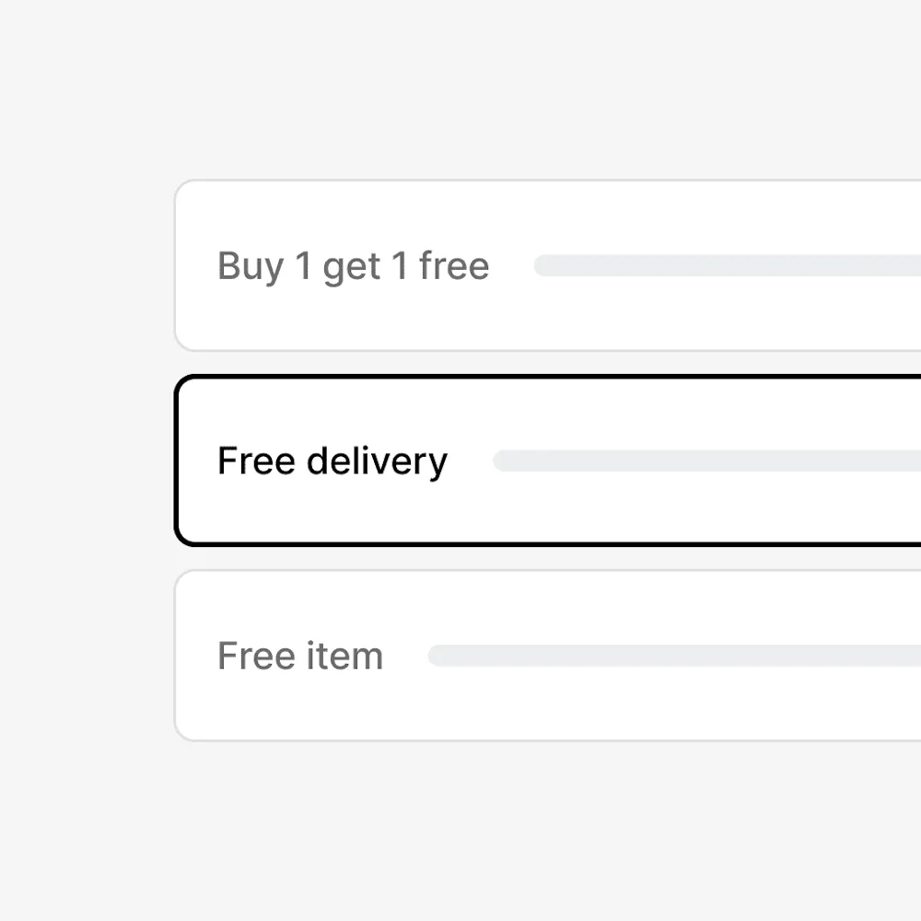This screenshot has width=921, height=921.
Task: Click the Buy 1 get 1 free label
Action: click(353, 266)
